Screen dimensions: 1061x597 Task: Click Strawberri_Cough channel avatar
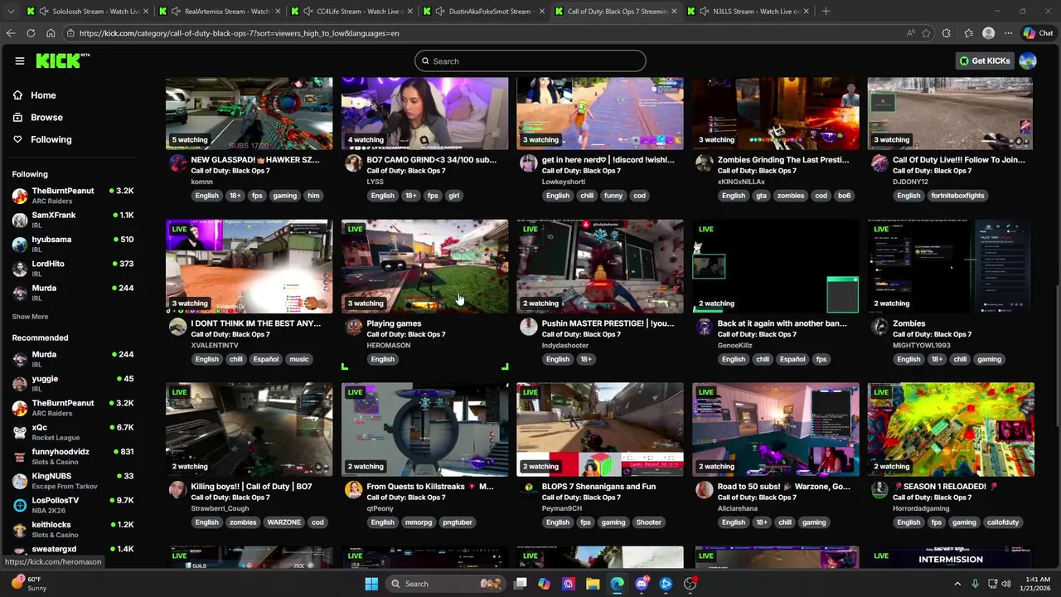tap(177, 490)
